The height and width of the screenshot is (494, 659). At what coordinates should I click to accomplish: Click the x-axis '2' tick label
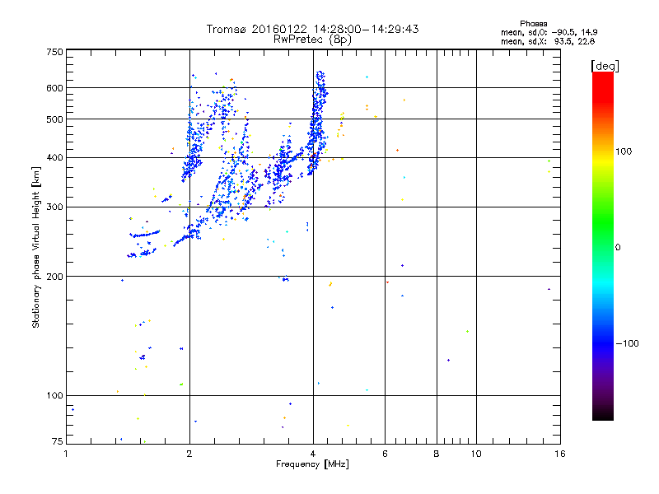(189, 454)
